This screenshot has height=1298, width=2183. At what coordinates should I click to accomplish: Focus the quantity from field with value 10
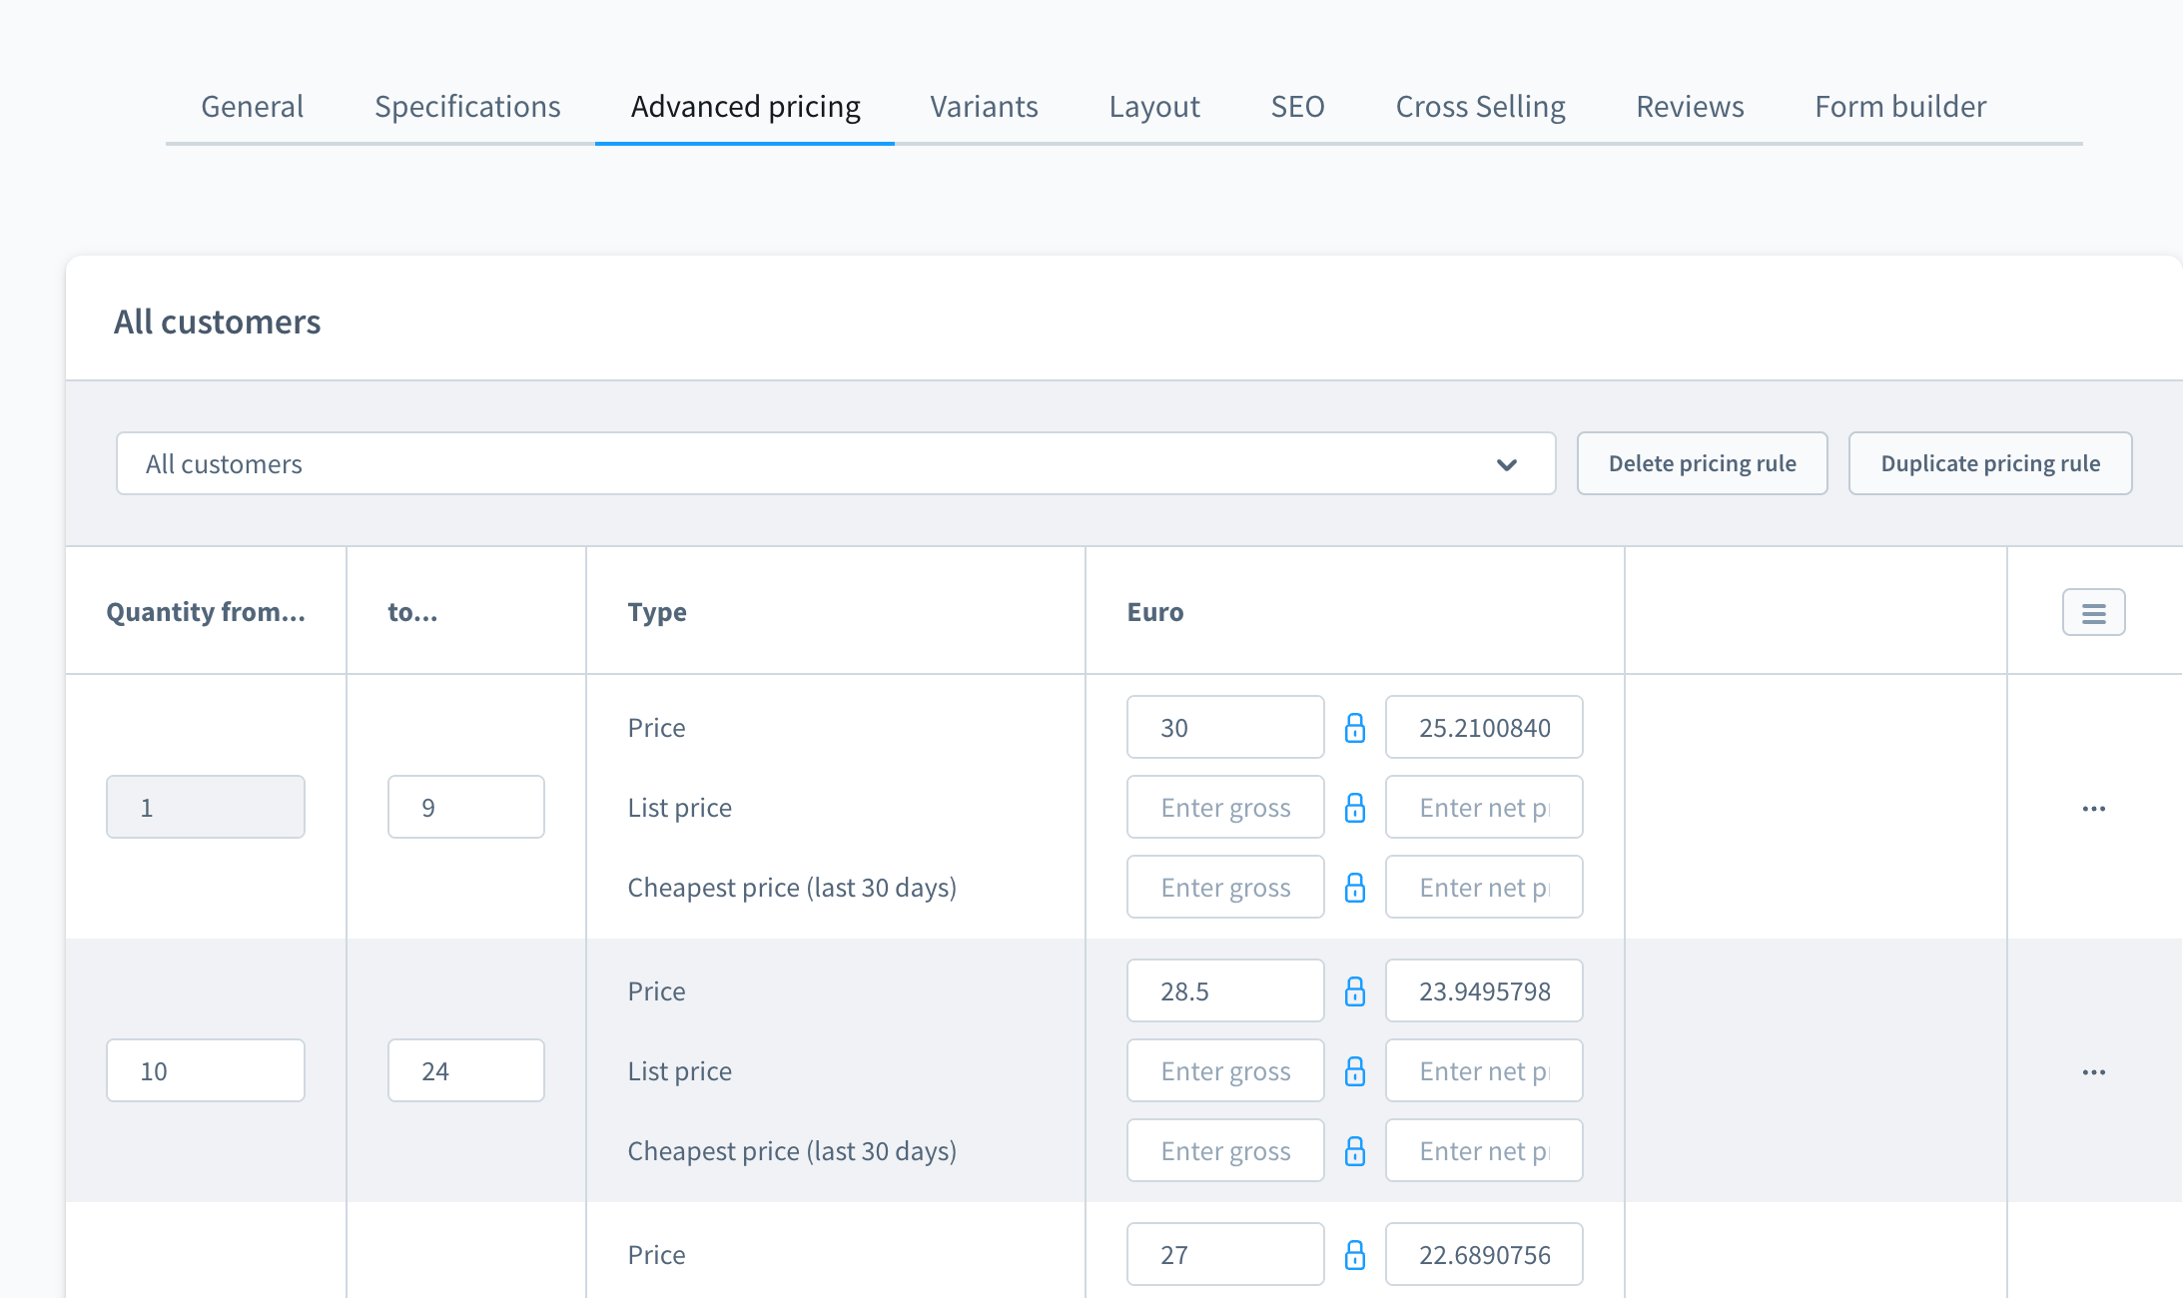(206, 1070)
